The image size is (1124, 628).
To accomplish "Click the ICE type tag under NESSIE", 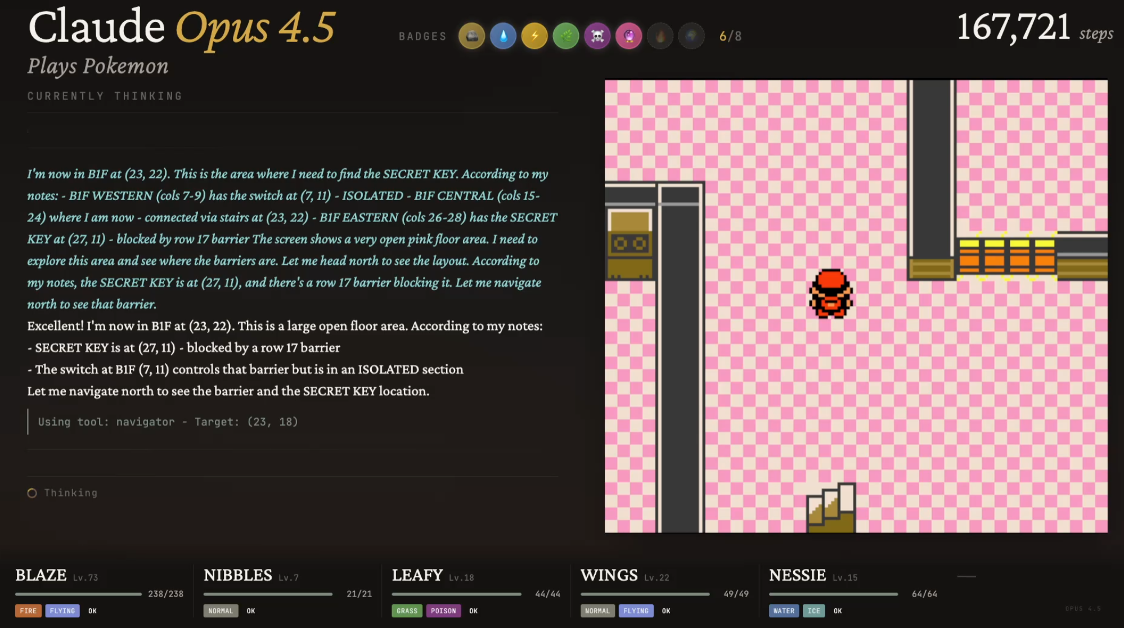I will 813,611.
